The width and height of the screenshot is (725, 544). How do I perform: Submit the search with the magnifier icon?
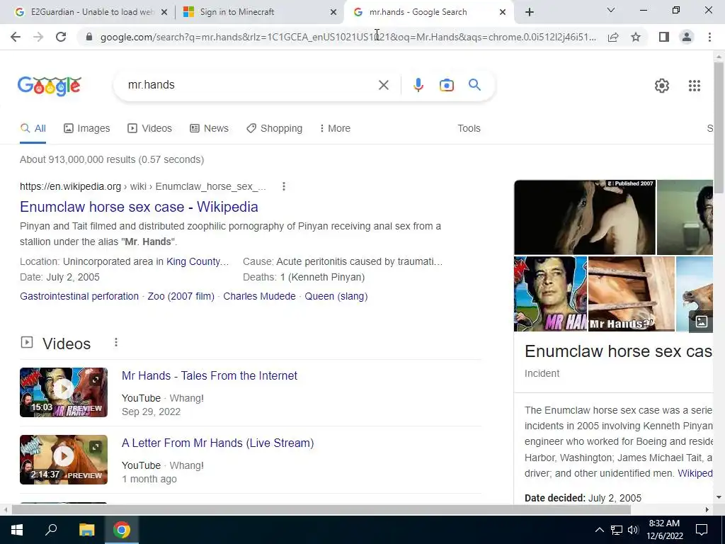coord(474,85)
